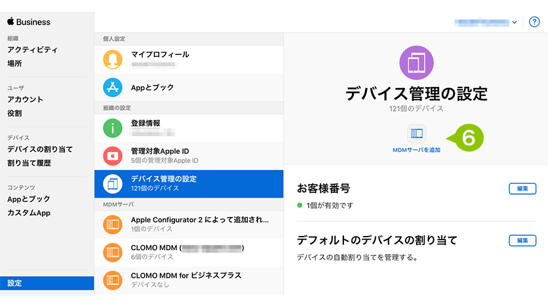Click the 1個が有効です status text
548x308 pixels.
(x=330, y=206)
